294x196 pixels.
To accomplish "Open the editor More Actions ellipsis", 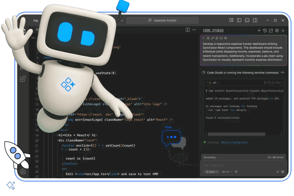I will (x=194, y=30).
